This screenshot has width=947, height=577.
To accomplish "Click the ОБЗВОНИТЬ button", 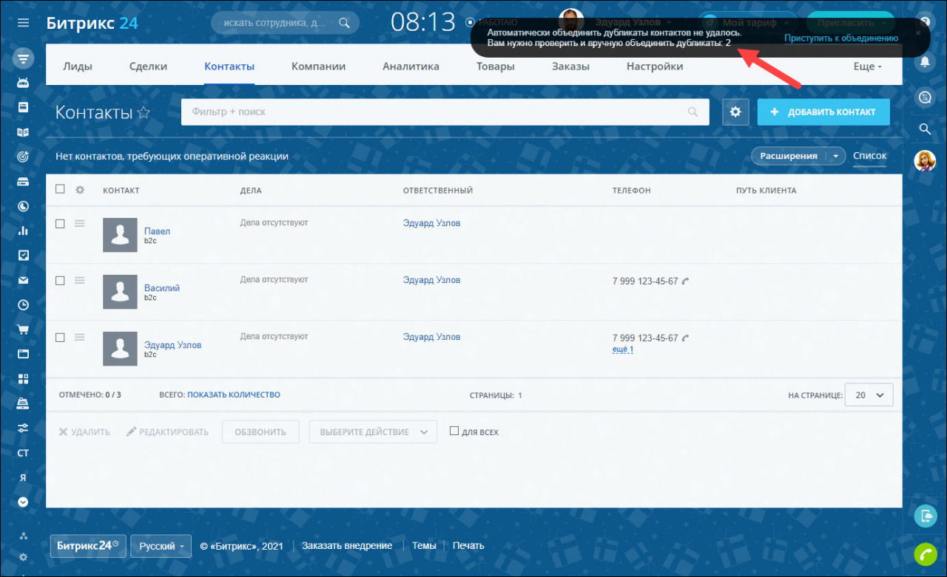I will click(260, 432).
